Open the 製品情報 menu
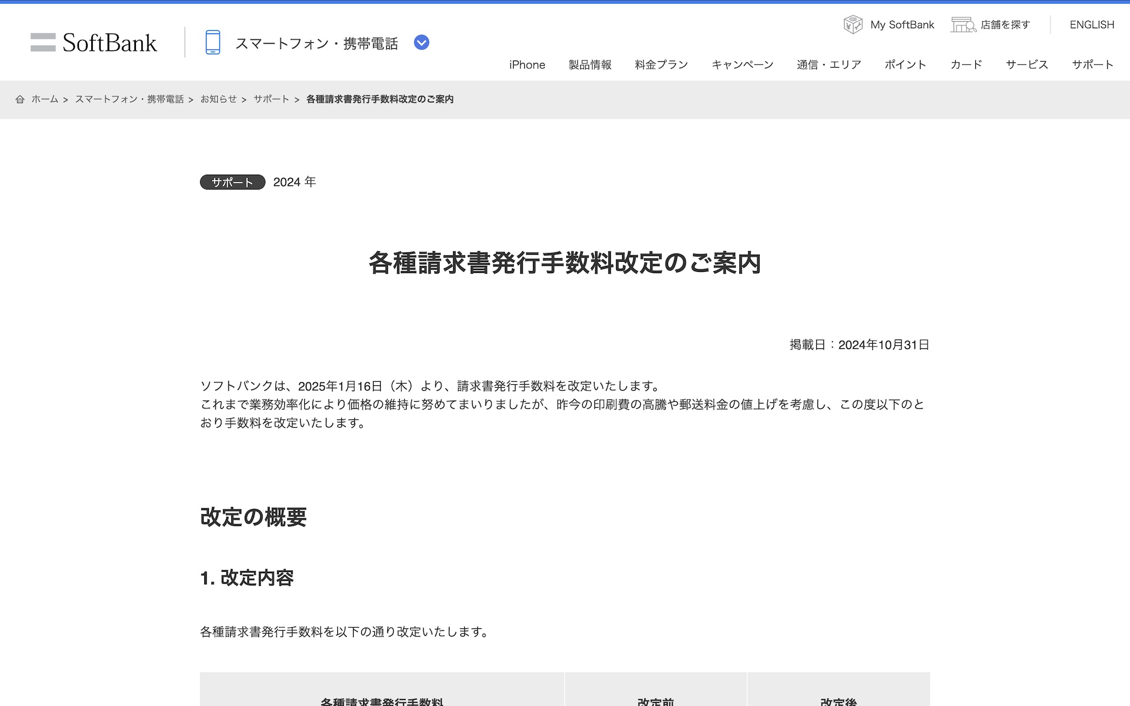 tap(590, 65)
